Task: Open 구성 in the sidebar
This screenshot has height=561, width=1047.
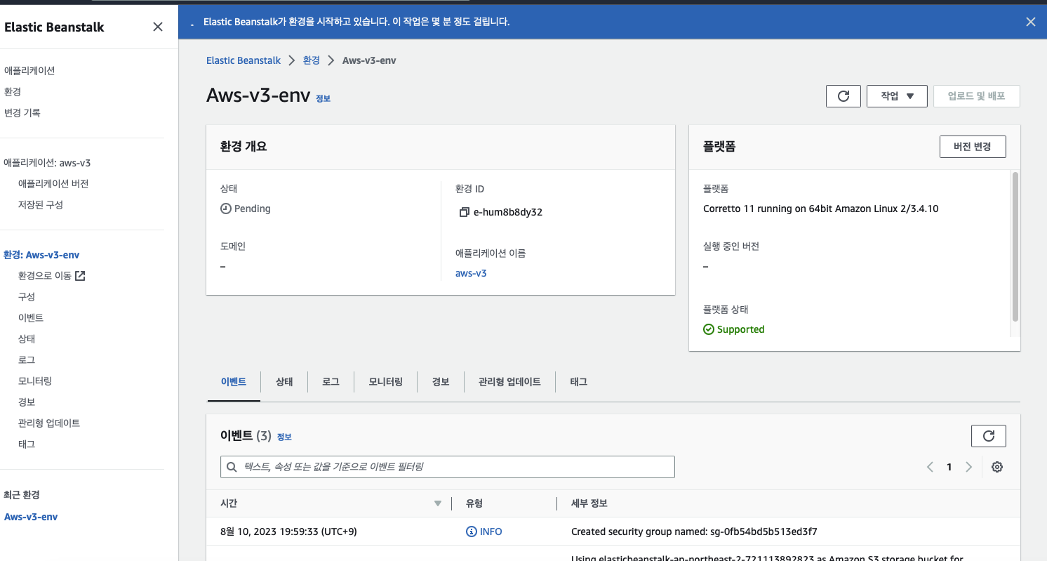Action: [x=27, y=297]
